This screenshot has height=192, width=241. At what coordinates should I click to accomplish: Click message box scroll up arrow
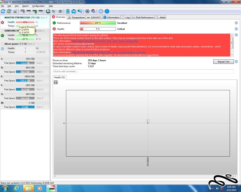[232, 35]
